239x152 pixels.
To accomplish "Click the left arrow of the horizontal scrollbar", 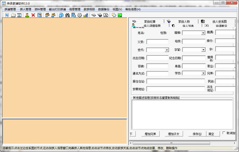I will point(130,143).
